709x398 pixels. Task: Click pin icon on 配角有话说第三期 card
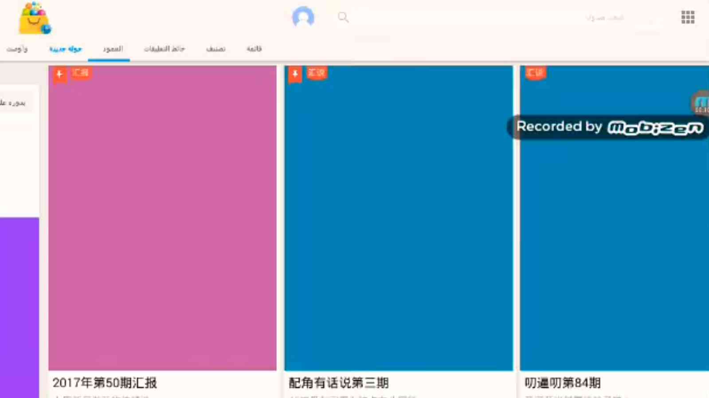pyautogui.click(x=295, y=74)
